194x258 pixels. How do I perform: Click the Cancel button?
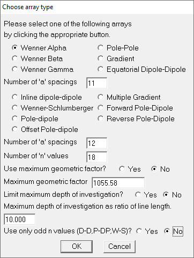[120, 247]
